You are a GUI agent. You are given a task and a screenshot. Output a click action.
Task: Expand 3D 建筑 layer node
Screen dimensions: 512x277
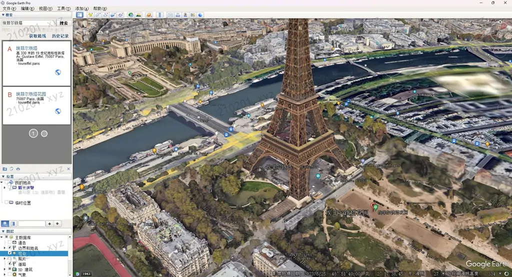click(x=4, y=269)
